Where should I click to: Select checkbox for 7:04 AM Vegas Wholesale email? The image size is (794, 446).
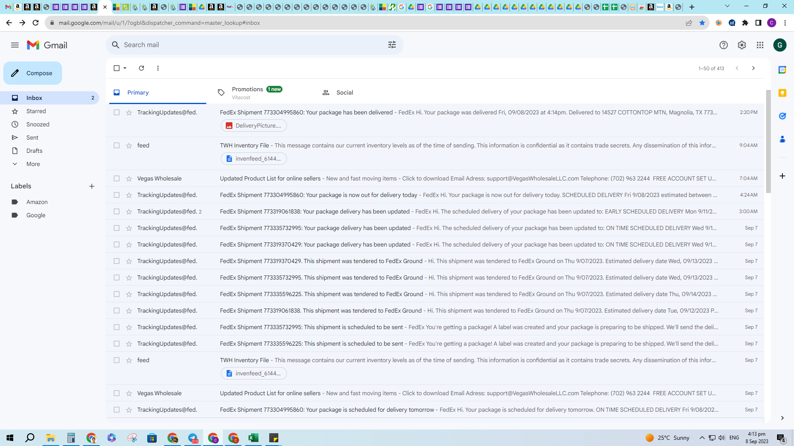point(117,178)
